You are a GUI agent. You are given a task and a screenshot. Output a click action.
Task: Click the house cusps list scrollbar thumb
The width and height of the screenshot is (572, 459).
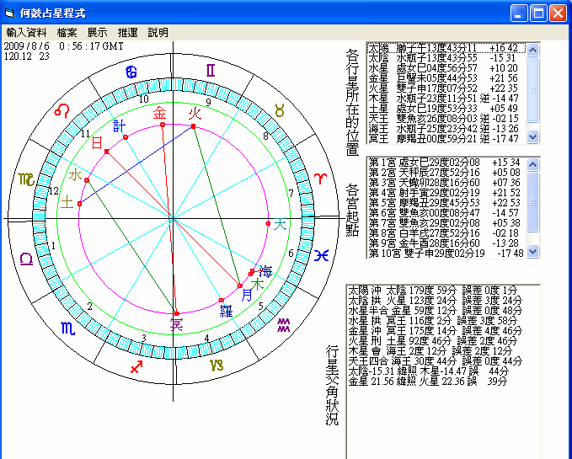pos(532,201)
